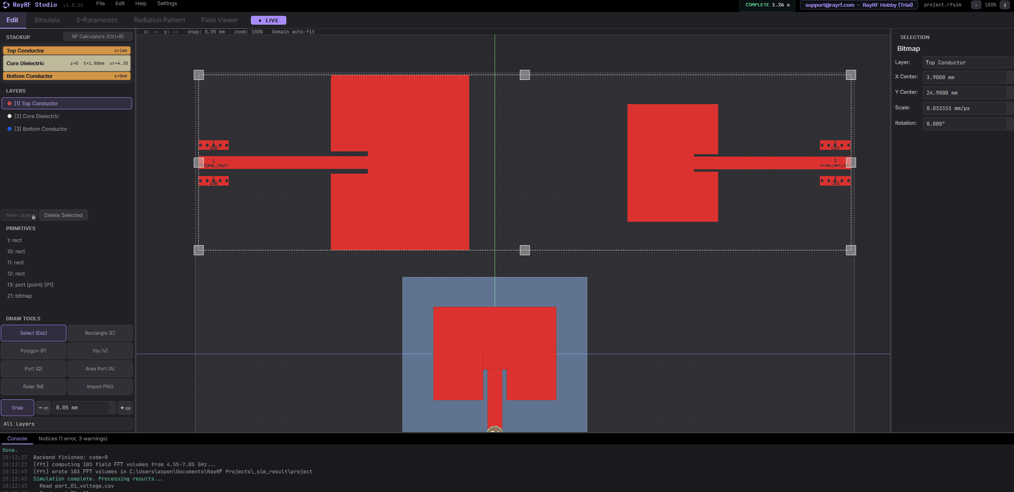Viewport: 1014px width, 492px height.
Task: Select the Core Dielectric stackup row
Action: 67,63
